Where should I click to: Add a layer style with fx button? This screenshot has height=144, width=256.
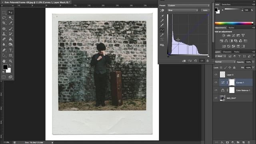(222, 142)
